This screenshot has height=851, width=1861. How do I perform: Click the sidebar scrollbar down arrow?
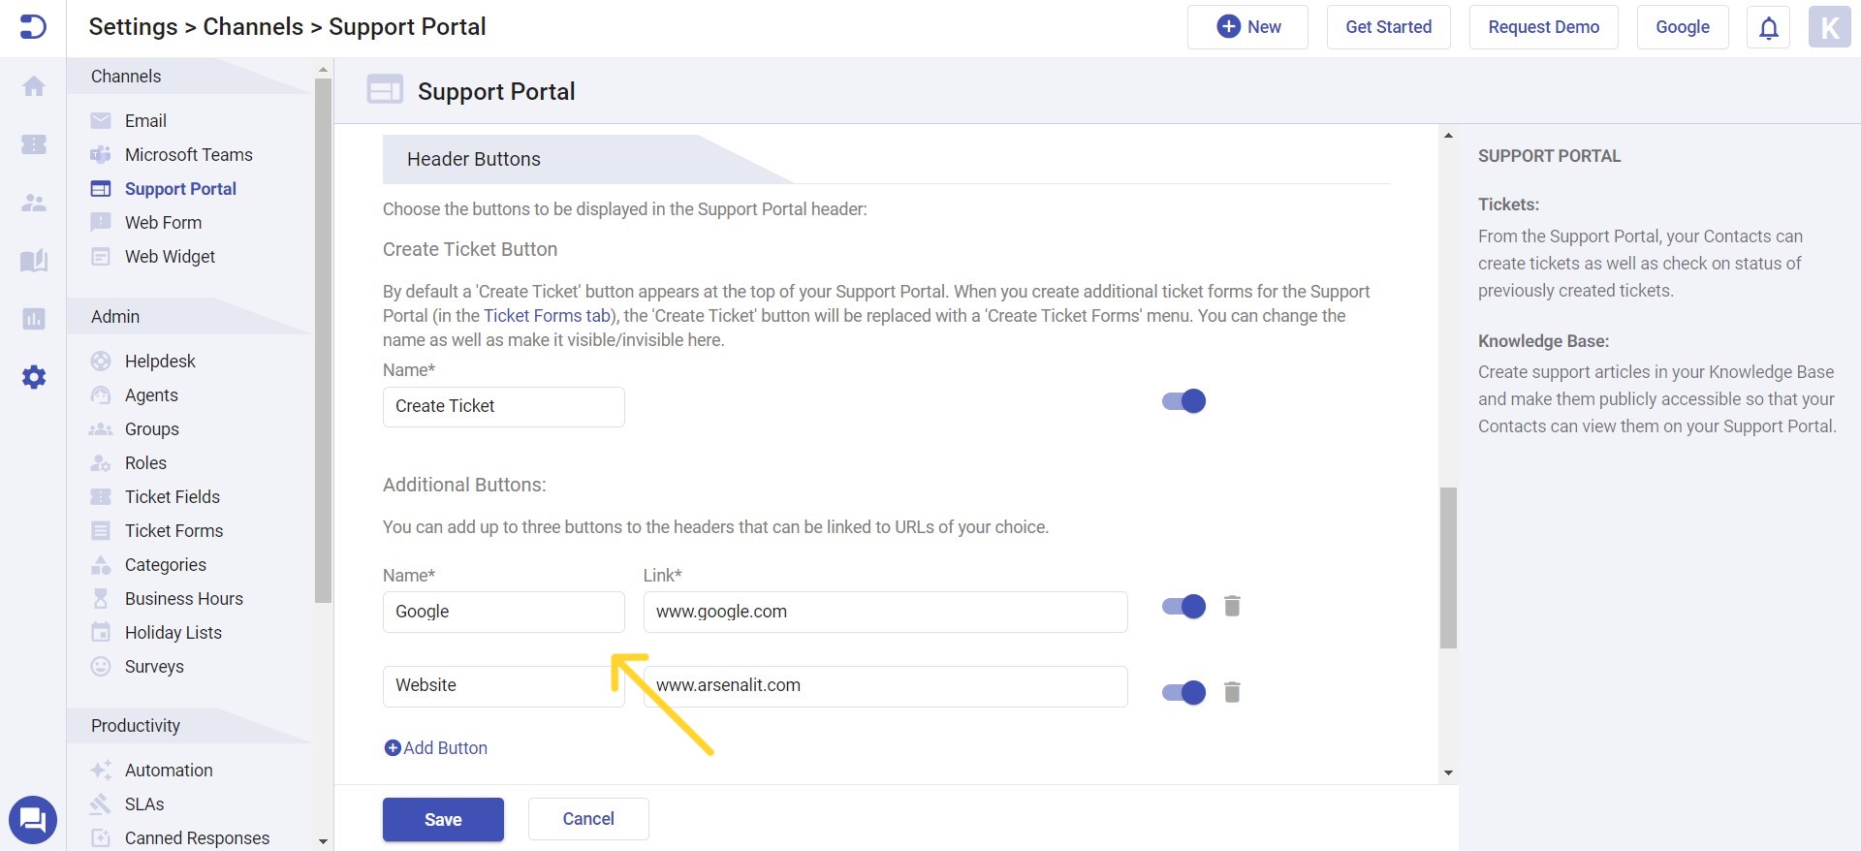click(x=324, y=841)
